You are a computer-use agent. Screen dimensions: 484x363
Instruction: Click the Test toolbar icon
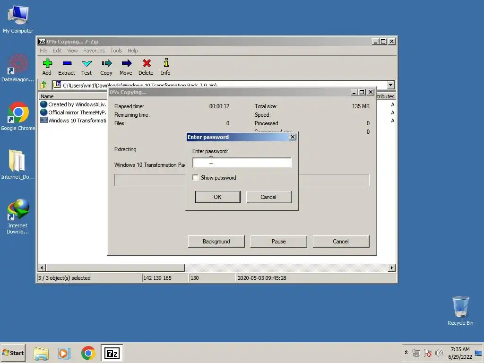pos(86,67)
